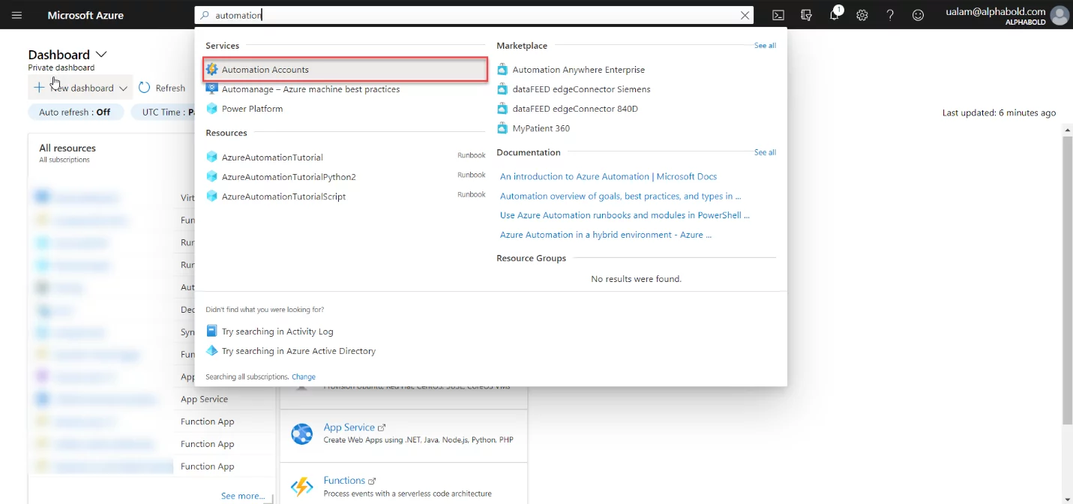The image size is (1073, 504).
Task: Click the Activity Log search icon
Action: 212,331
